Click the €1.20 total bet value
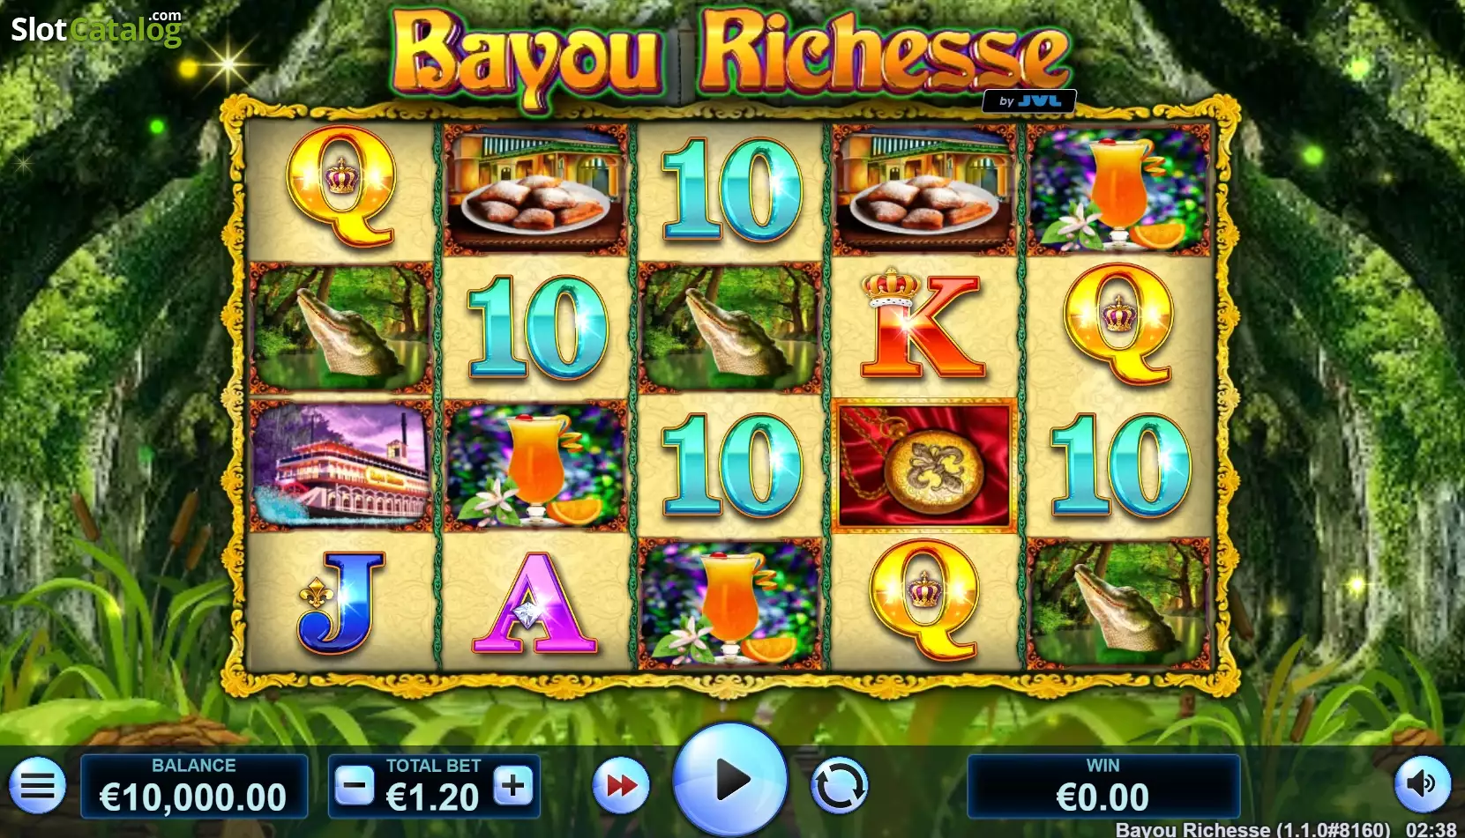The image size is (1465, 838). click(x=433, y=797)
